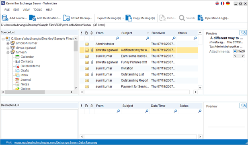The image size is (248, 145).
Task: Collapse the root source file node
Action: (x=3, y=39)
